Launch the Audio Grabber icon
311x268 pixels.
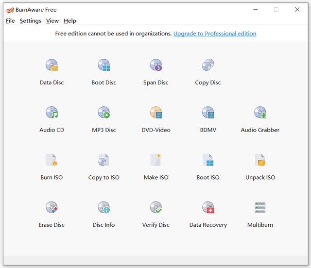260,112
